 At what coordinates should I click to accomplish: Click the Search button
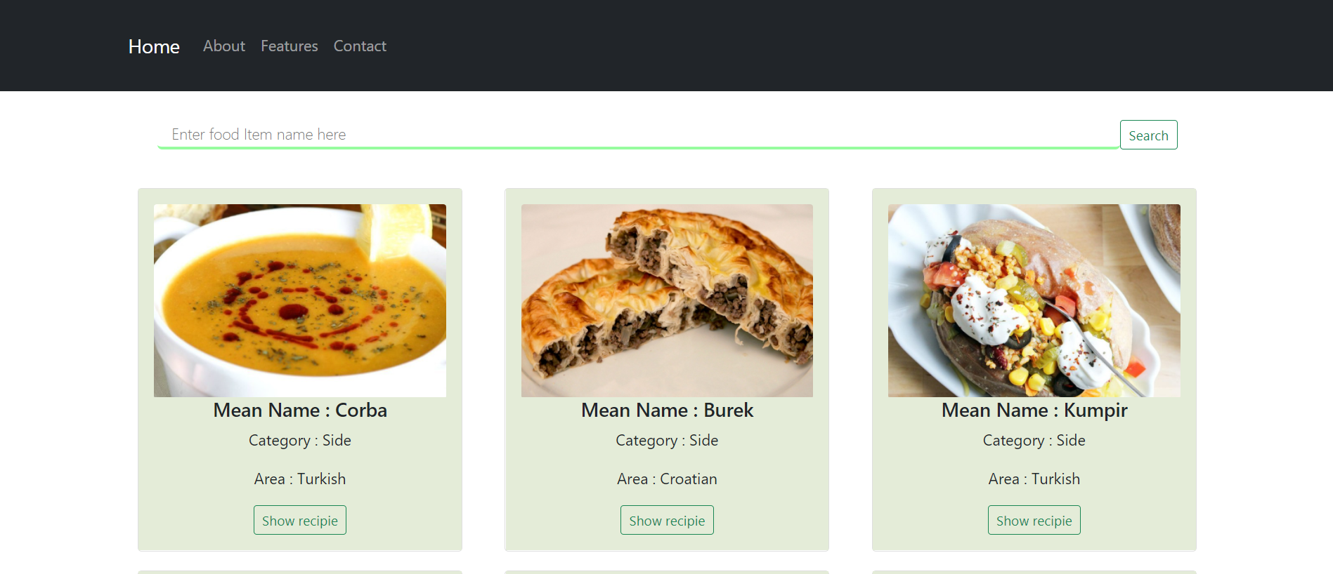point(1148,135)
